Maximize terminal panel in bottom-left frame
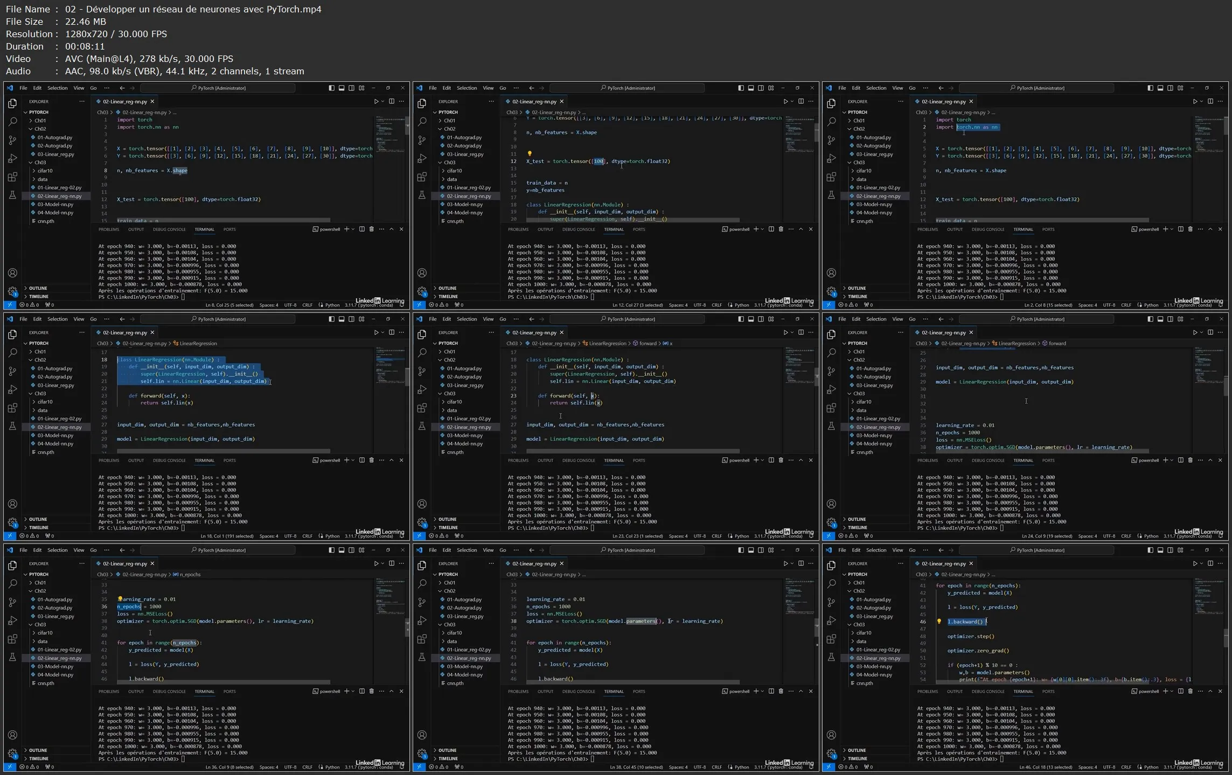Viewport: 1232px width, 775px height. pyautogui.click(x=392, y=691)
